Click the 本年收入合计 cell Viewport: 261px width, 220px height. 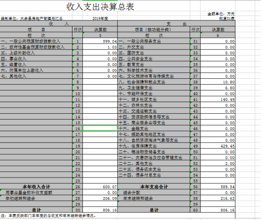tap(36, 187)
